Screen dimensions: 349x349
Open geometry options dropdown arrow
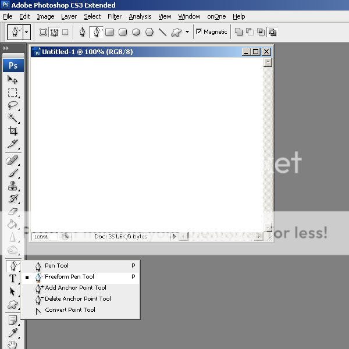(x=187, y=32)
